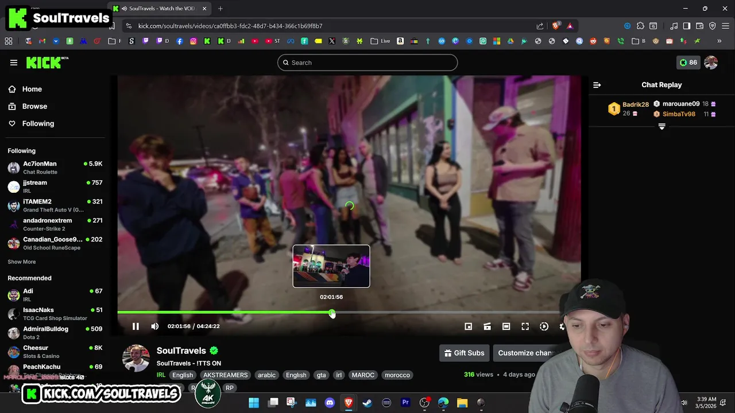Expand the chat leaderboard chevron
This screenshot has height=413, width=735.
661,127
